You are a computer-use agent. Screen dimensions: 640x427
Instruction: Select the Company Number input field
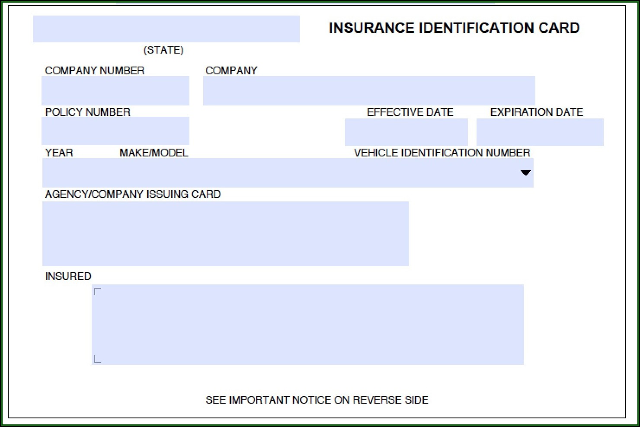(115, 91)
